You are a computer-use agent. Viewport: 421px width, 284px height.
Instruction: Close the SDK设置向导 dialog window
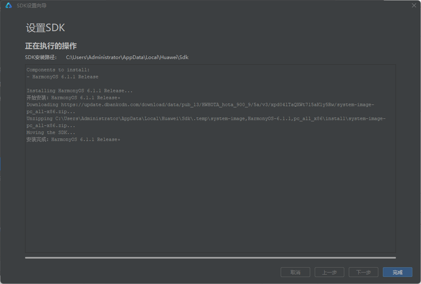[414, 5]
